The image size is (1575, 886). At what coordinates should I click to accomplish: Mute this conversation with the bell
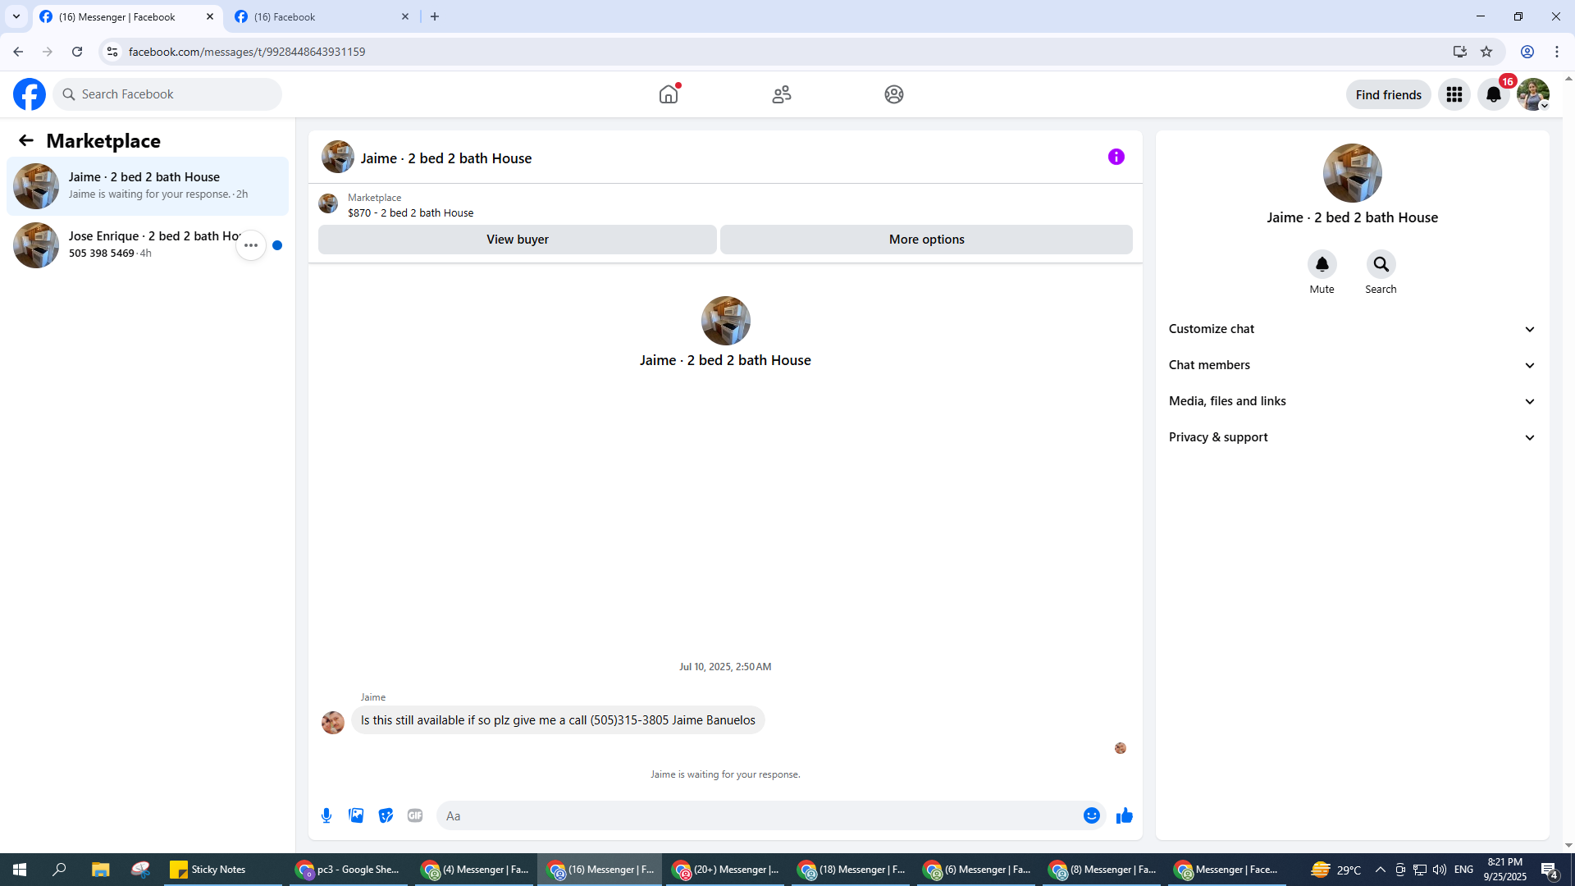1322,264
